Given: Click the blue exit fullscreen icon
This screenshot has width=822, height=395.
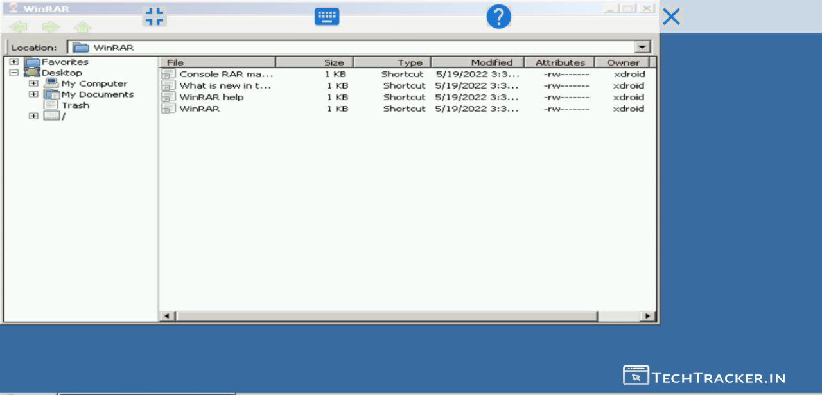Looking at the screenshot, I should point(154,17).
